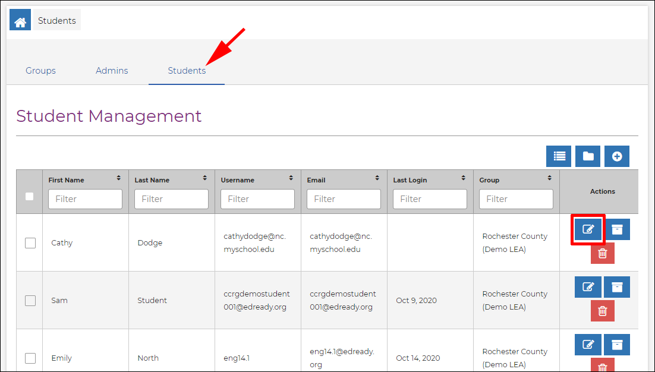Select the checkbox for Sam Student
The width and height of the screenshot is (655, 372).
pos(30,300)
